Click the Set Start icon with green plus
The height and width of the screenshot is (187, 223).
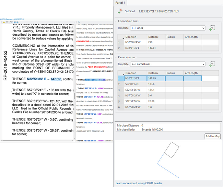120,12
